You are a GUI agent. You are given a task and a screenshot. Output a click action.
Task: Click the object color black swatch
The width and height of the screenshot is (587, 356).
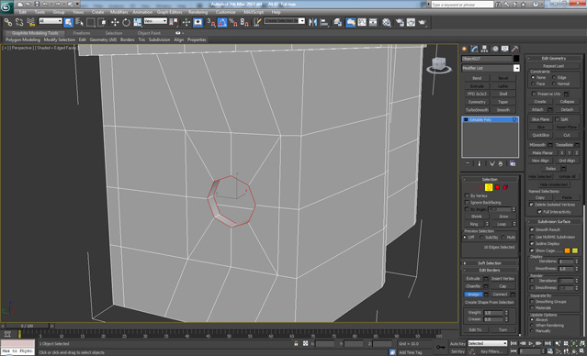tap(516, 59)
